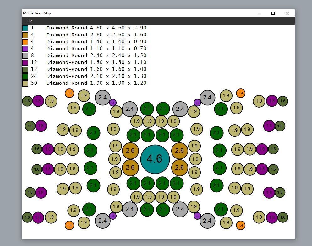Click the gold 2.60 diamond legend swatch
Image resolution: width=312 pixels, height=246 pixels.
click(25, 35)
